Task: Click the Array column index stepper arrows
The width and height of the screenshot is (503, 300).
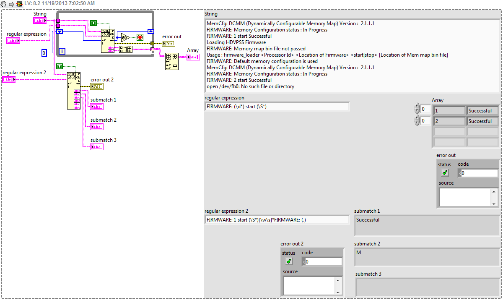Action: [417, 121]
